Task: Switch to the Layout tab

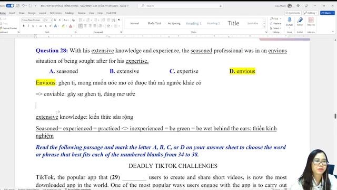Action: pos(43,13)
